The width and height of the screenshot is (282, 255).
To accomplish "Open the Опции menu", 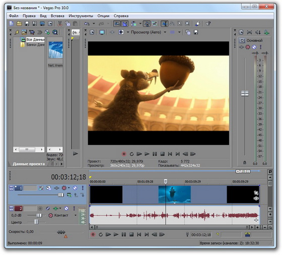I will point(103,16).
